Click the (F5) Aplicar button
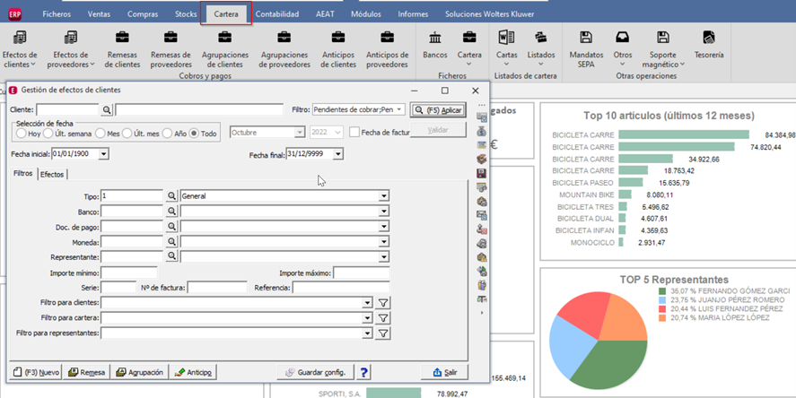The height and width of the screenshot is (398, 796). pyautogui.click(x=438, y=110)
